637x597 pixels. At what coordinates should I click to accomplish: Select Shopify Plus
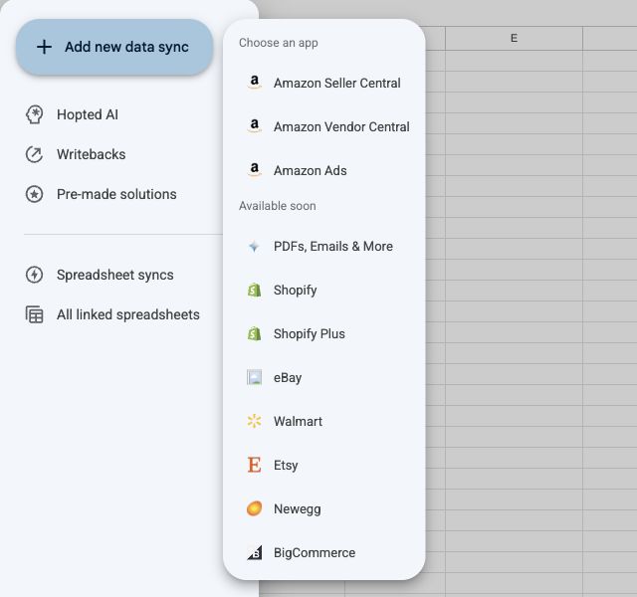pos(324,334)
